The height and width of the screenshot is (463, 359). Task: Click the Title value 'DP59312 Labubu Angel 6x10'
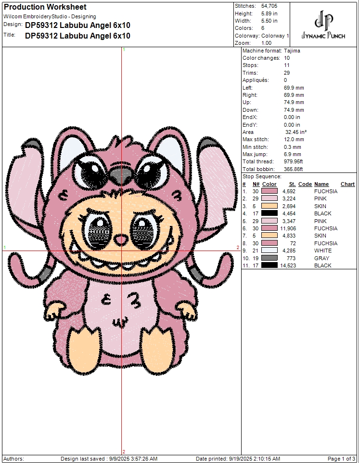[x=77, y=36]
